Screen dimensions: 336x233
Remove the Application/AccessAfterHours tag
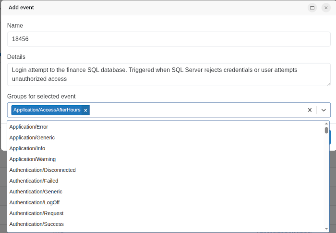(86, 110)
